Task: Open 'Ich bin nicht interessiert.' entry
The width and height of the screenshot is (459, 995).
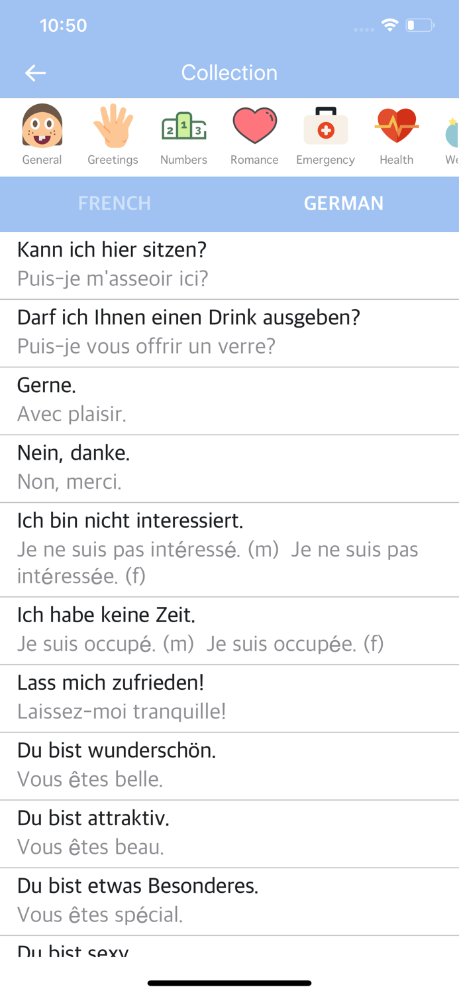Action: 229,548
